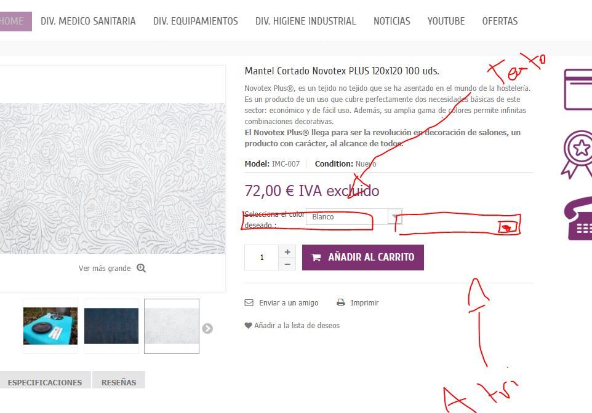The height and width of the screenshot is (413, 592).
Task: Click the magnifier icon beside Ver más grande
Action: 141,268
